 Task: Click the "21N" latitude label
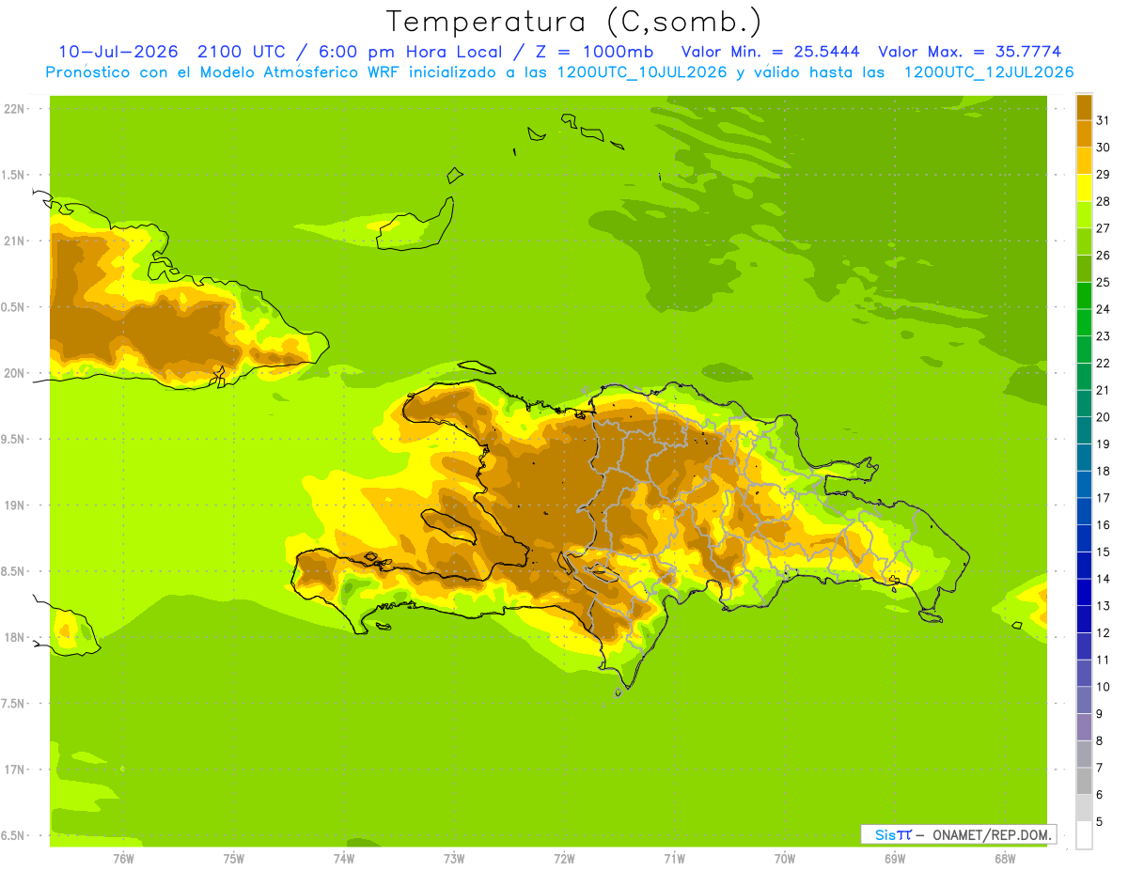(15, 241)
